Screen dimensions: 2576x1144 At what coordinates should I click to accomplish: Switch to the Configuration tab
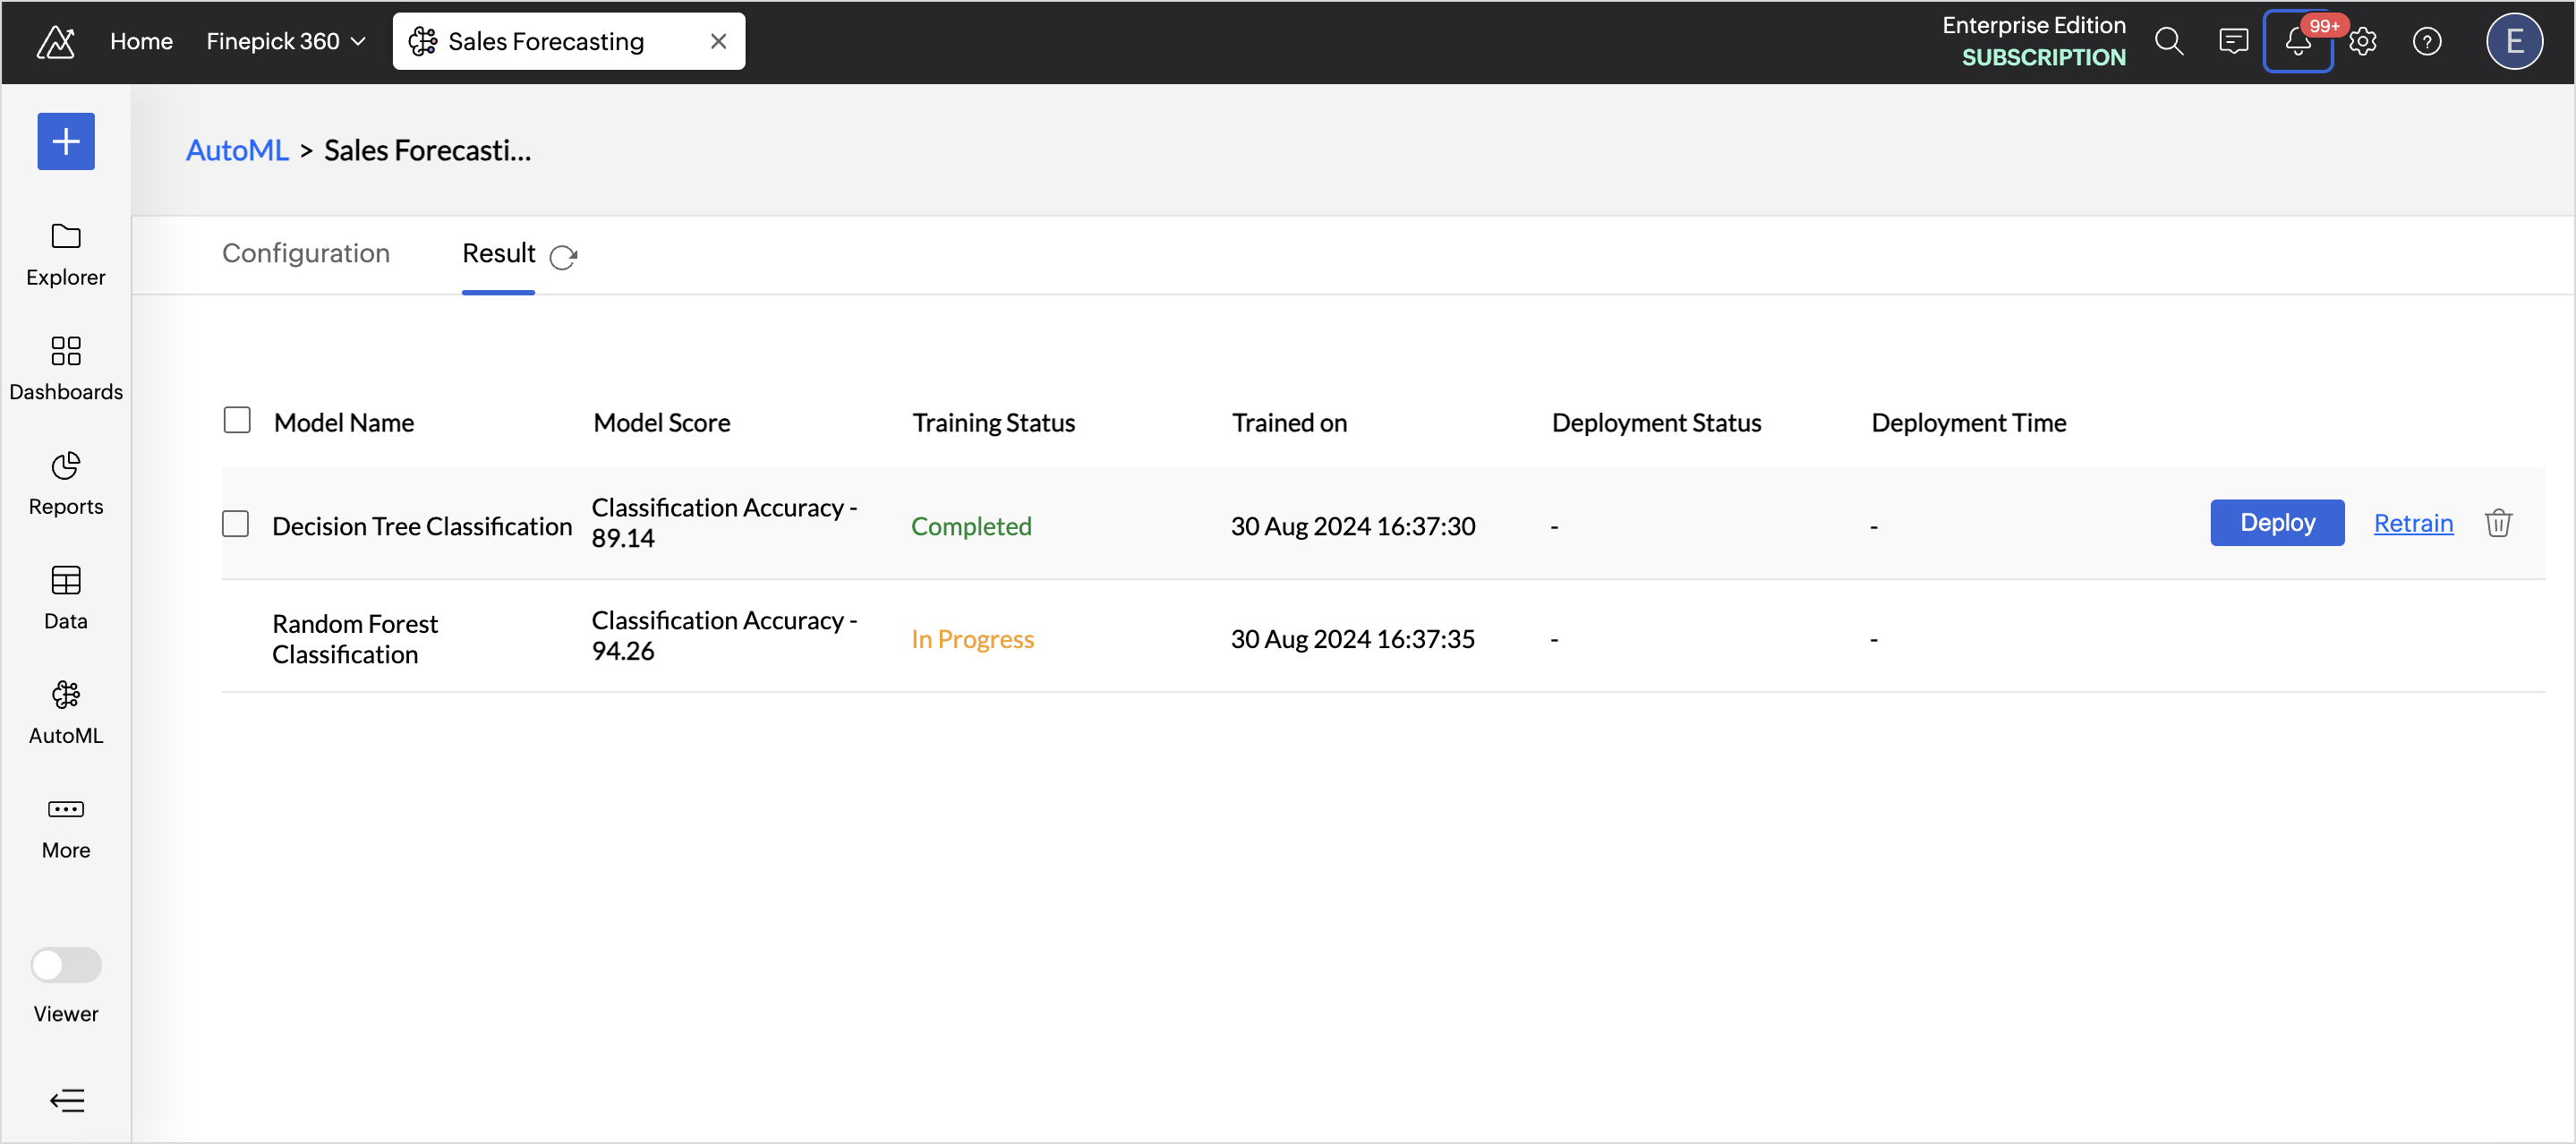pyautogui.click(x=306, y=254)
